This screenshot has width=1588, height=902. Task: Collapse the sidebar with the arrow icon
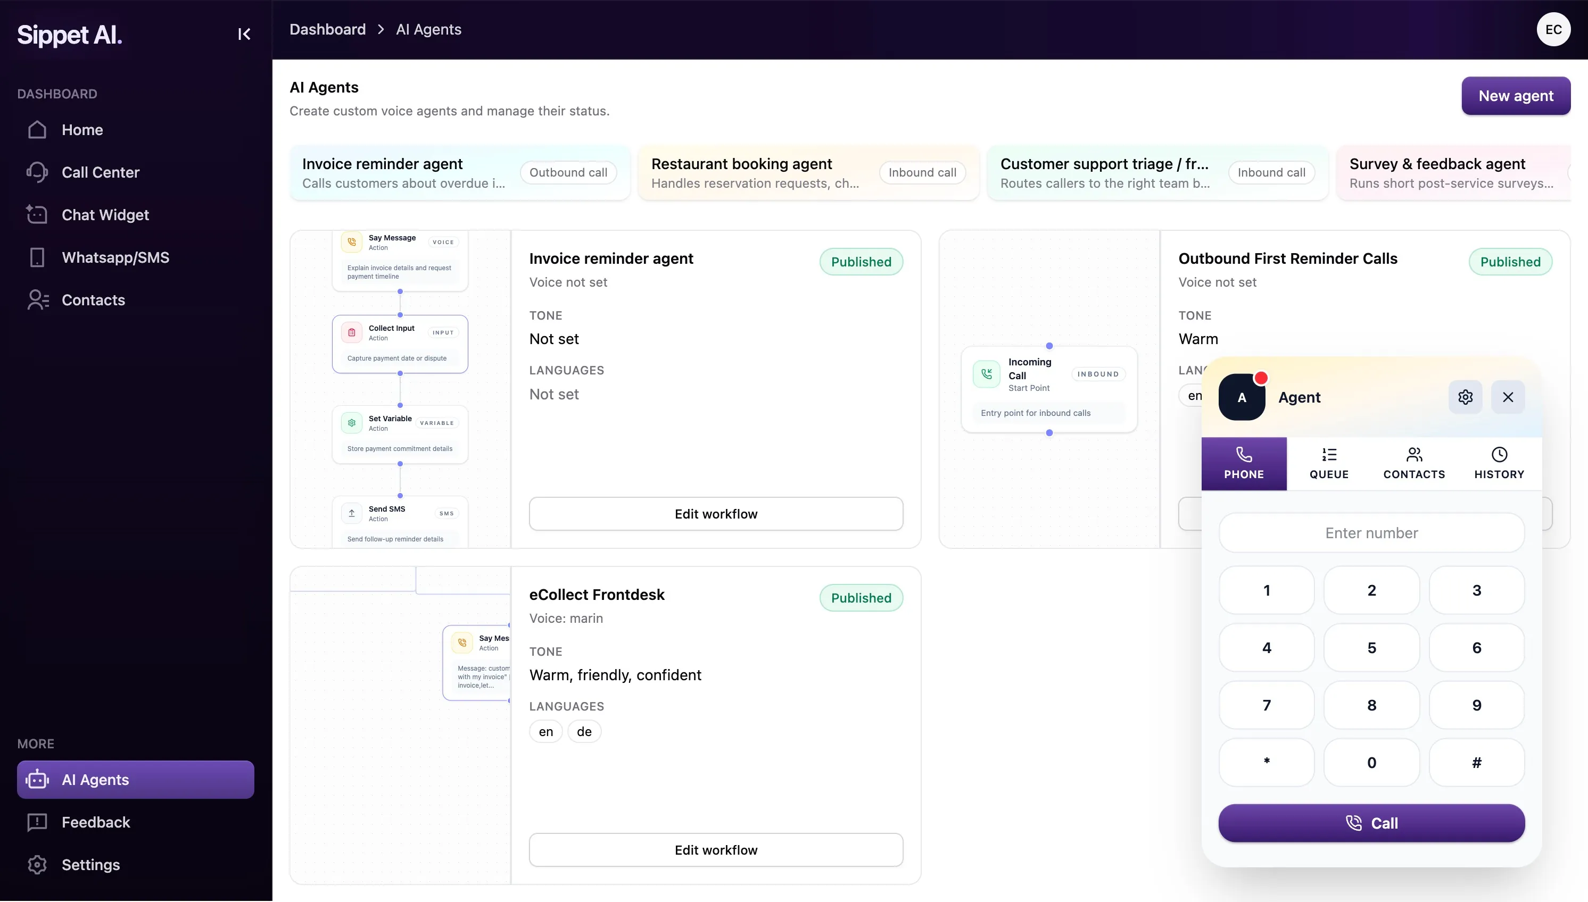coord(244,34)
